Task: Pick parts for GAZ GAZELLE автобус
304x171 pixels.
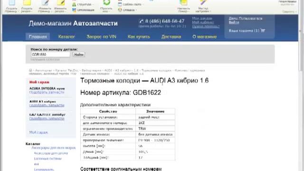Action: click(47, 118)
